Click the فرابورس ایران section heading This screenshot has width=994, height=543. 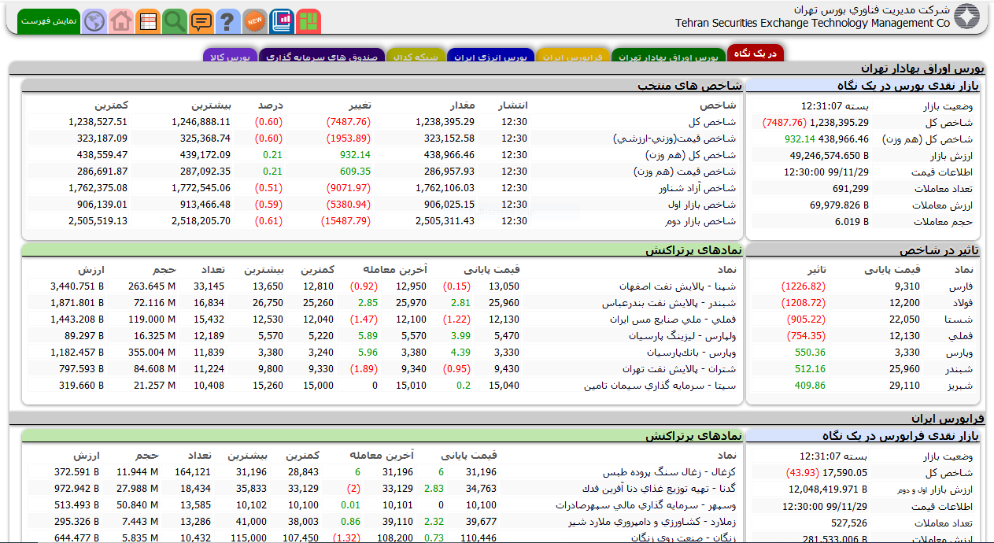pos(948,419)
